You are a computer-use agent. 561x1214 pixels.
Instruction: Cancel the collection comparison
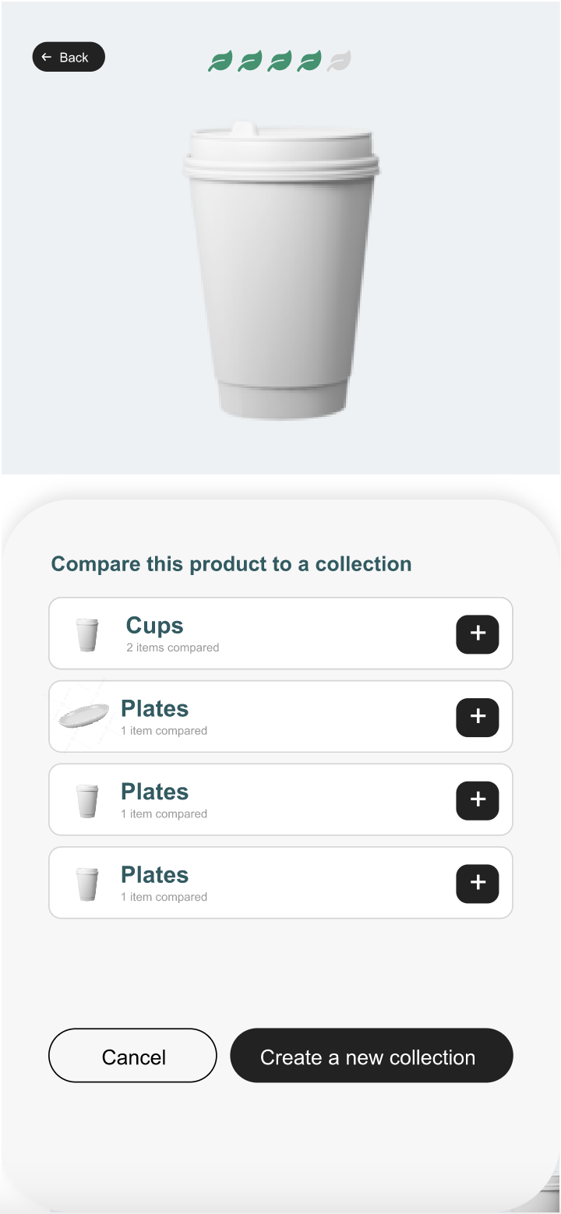point(132,1056)
